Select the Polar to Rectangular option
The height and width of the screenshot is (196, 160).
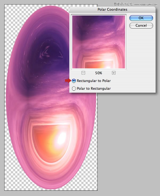click(74, 88)
